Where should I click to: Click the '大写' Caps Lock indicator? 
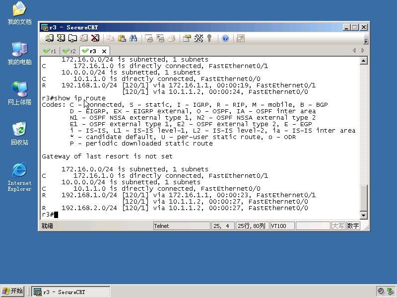[338, 226]
